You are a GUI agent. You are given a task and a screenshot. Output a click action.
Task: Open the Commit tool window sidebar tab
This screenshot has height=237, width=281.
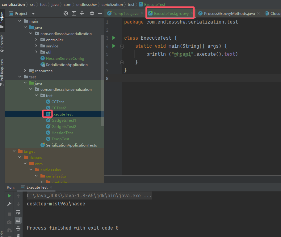pos(2,43)
